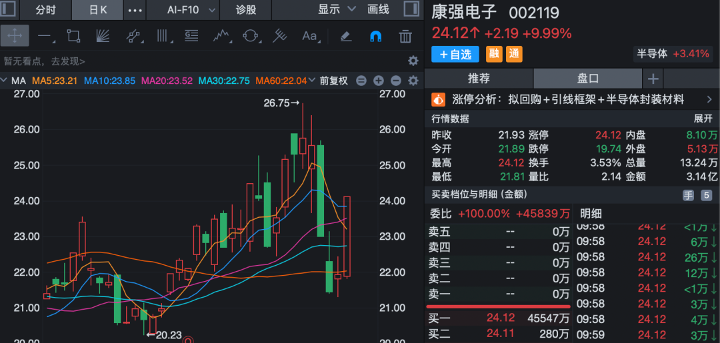Collapse the MA indicator chevron
Screen dimensions: 720x343
pos(5,81)
